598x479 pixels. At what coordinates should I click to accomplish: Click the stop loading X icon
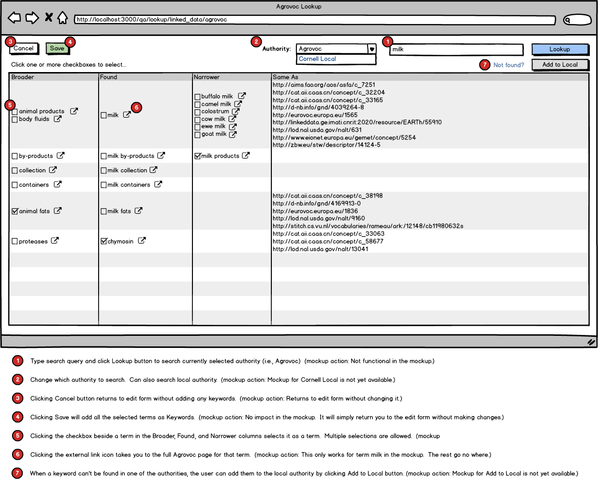tap(49, 17)
